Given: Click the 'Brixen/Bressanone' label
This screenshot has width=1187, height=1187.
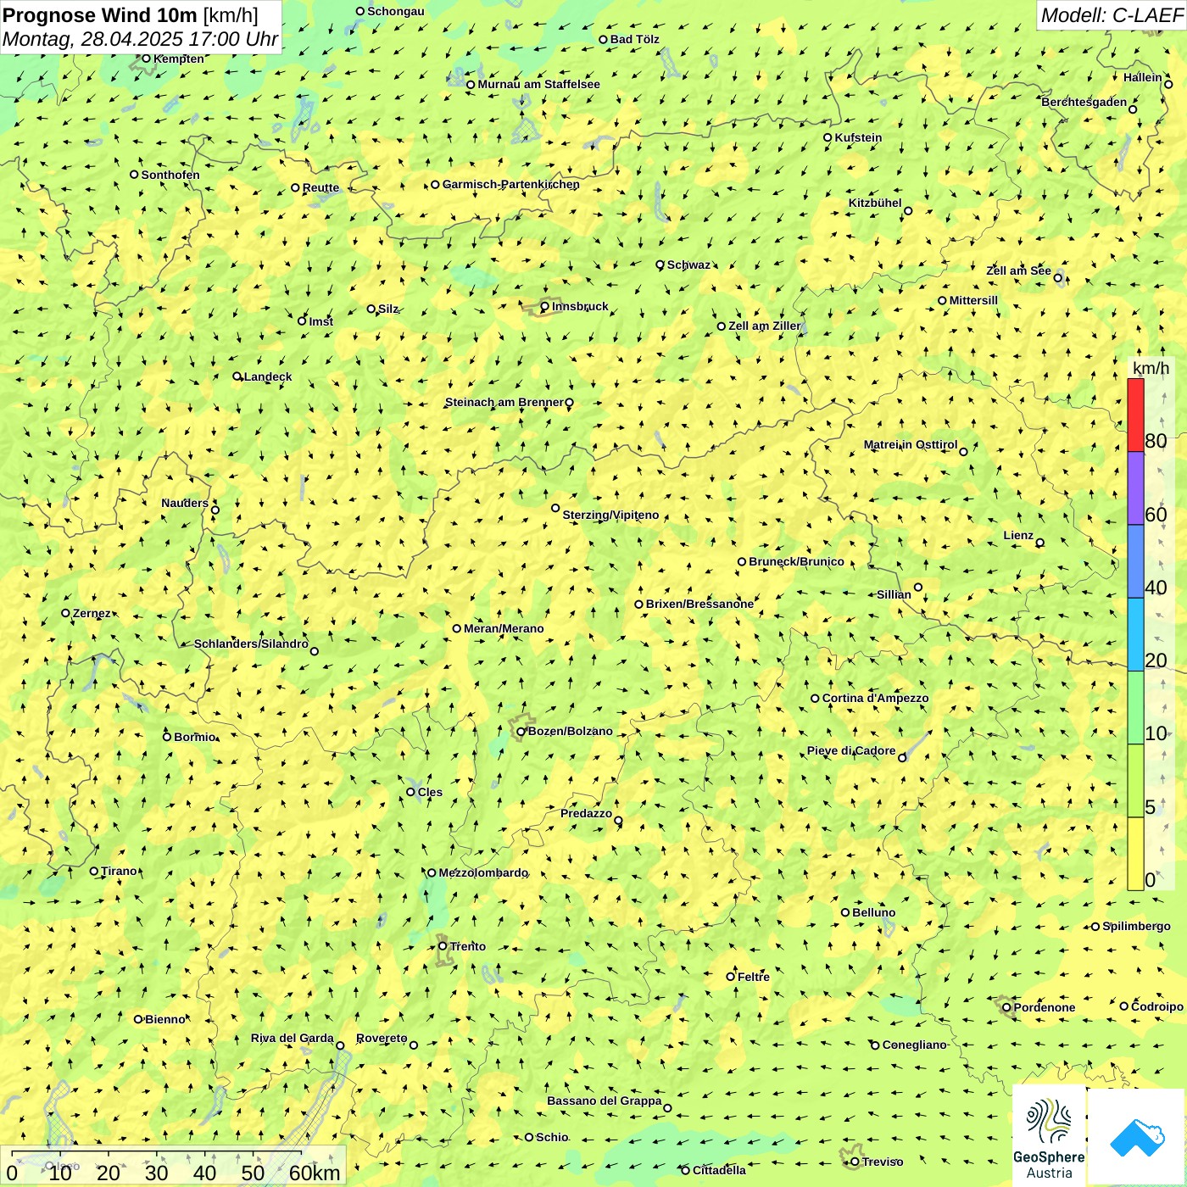Looking at the screenshot, I should coord(699,604).
